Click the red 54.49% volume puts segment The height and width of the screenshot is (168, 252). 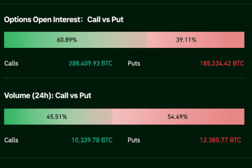point(178,117)
